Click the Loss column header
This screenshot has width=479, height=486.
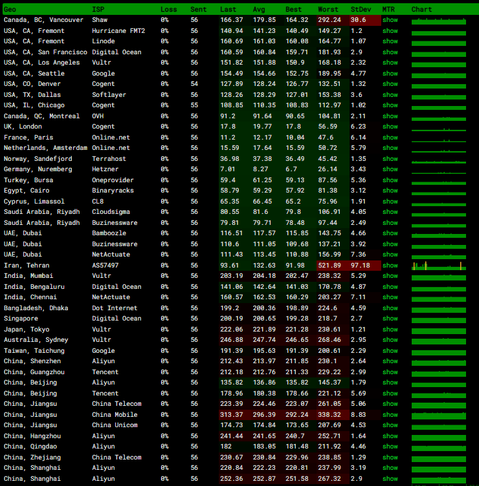point(168,9)
